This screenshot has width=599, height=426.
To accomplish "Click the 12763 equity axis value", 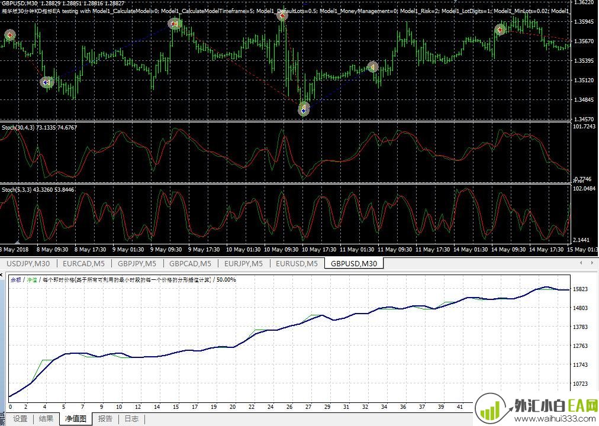I will pyautogui.click(x=580, y=346).
